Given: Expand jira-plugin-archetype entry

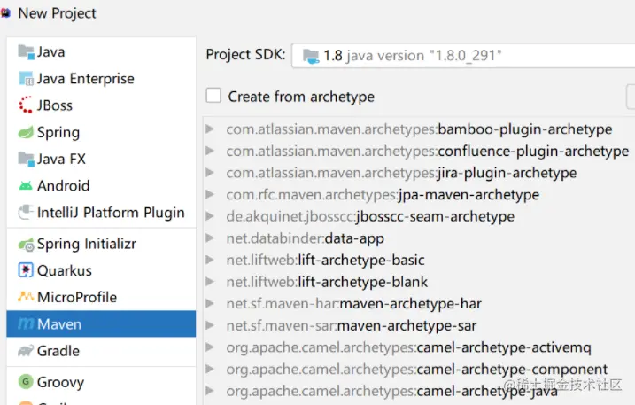Looking at the screenshot, I should point(210,173).
